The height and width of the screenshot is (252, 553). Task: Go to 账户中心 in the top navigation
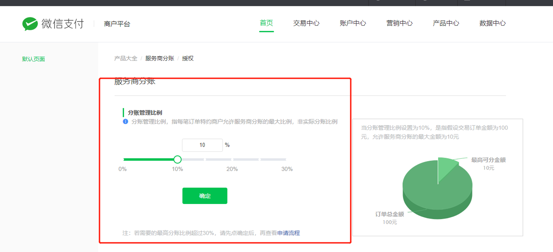click(x=353, y=23)
